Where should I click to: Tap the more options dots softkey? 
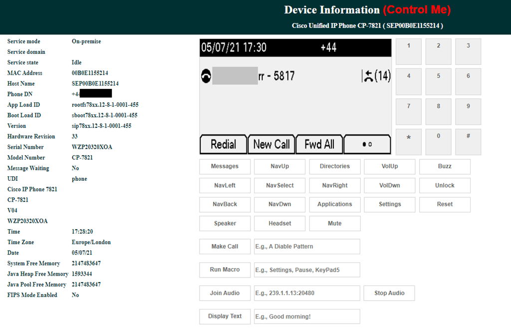(x=367, y=144)
